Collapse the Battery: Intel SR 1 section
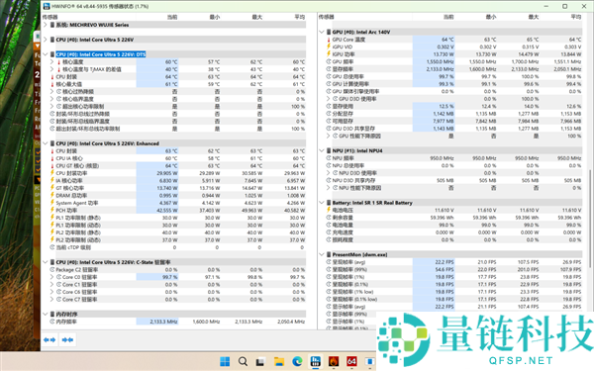 click(x=322, y=203)
